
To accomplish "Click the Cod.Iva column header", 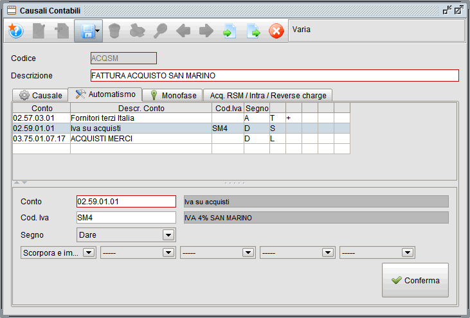I will point(228,108).
